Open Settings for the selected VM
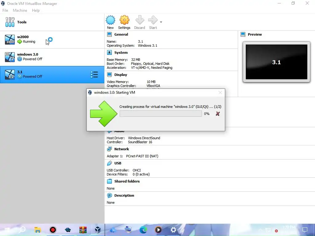315x236 pixels. click(124, 22)
